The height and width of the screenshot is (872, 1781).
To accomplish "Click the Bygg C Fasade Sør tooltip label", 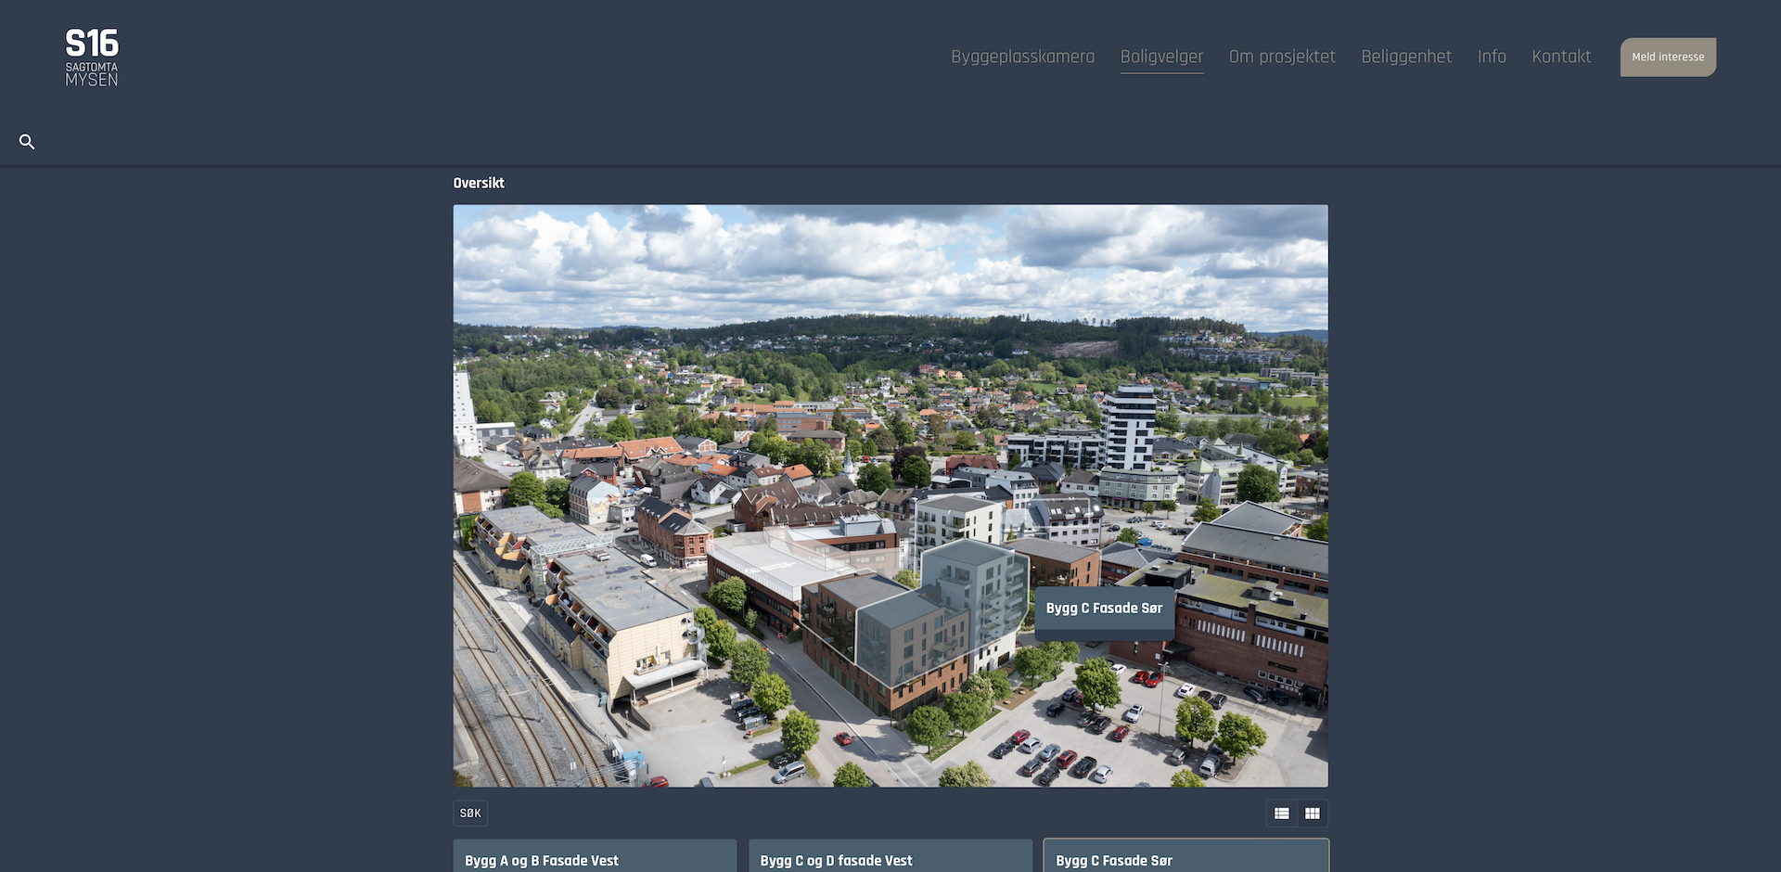I will 1104,609.
